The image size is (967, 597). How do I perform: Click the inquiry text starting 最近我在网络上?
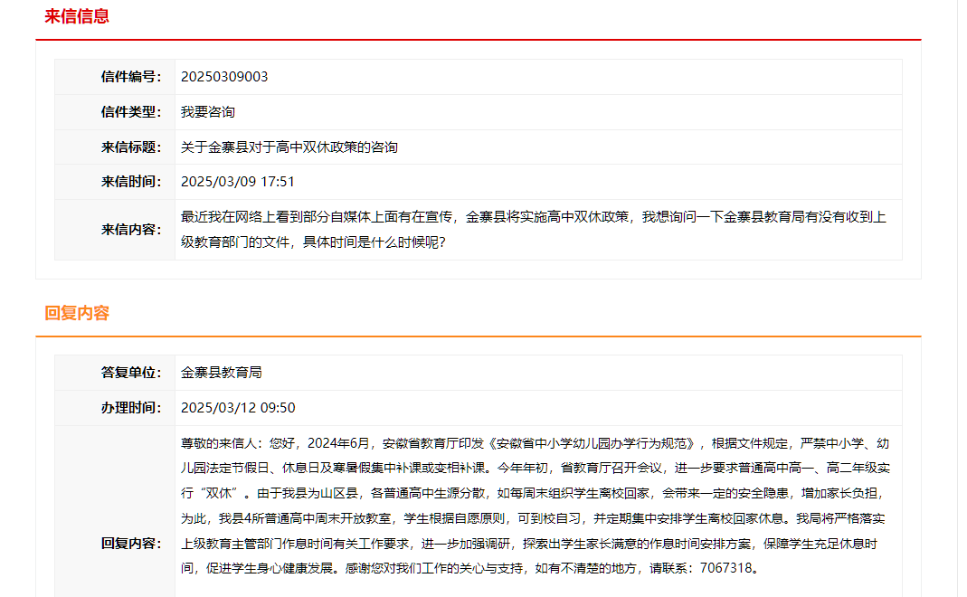[x=534, y=230]
